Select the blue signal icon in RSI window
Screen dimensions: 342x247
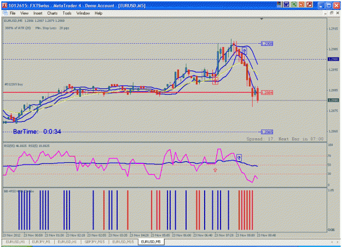(x=239, y=158)
